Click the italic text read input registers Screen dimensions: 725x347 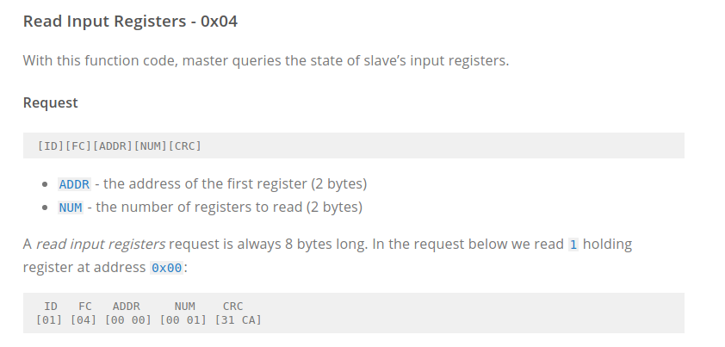pyautogui.click(x=101, y=245)
